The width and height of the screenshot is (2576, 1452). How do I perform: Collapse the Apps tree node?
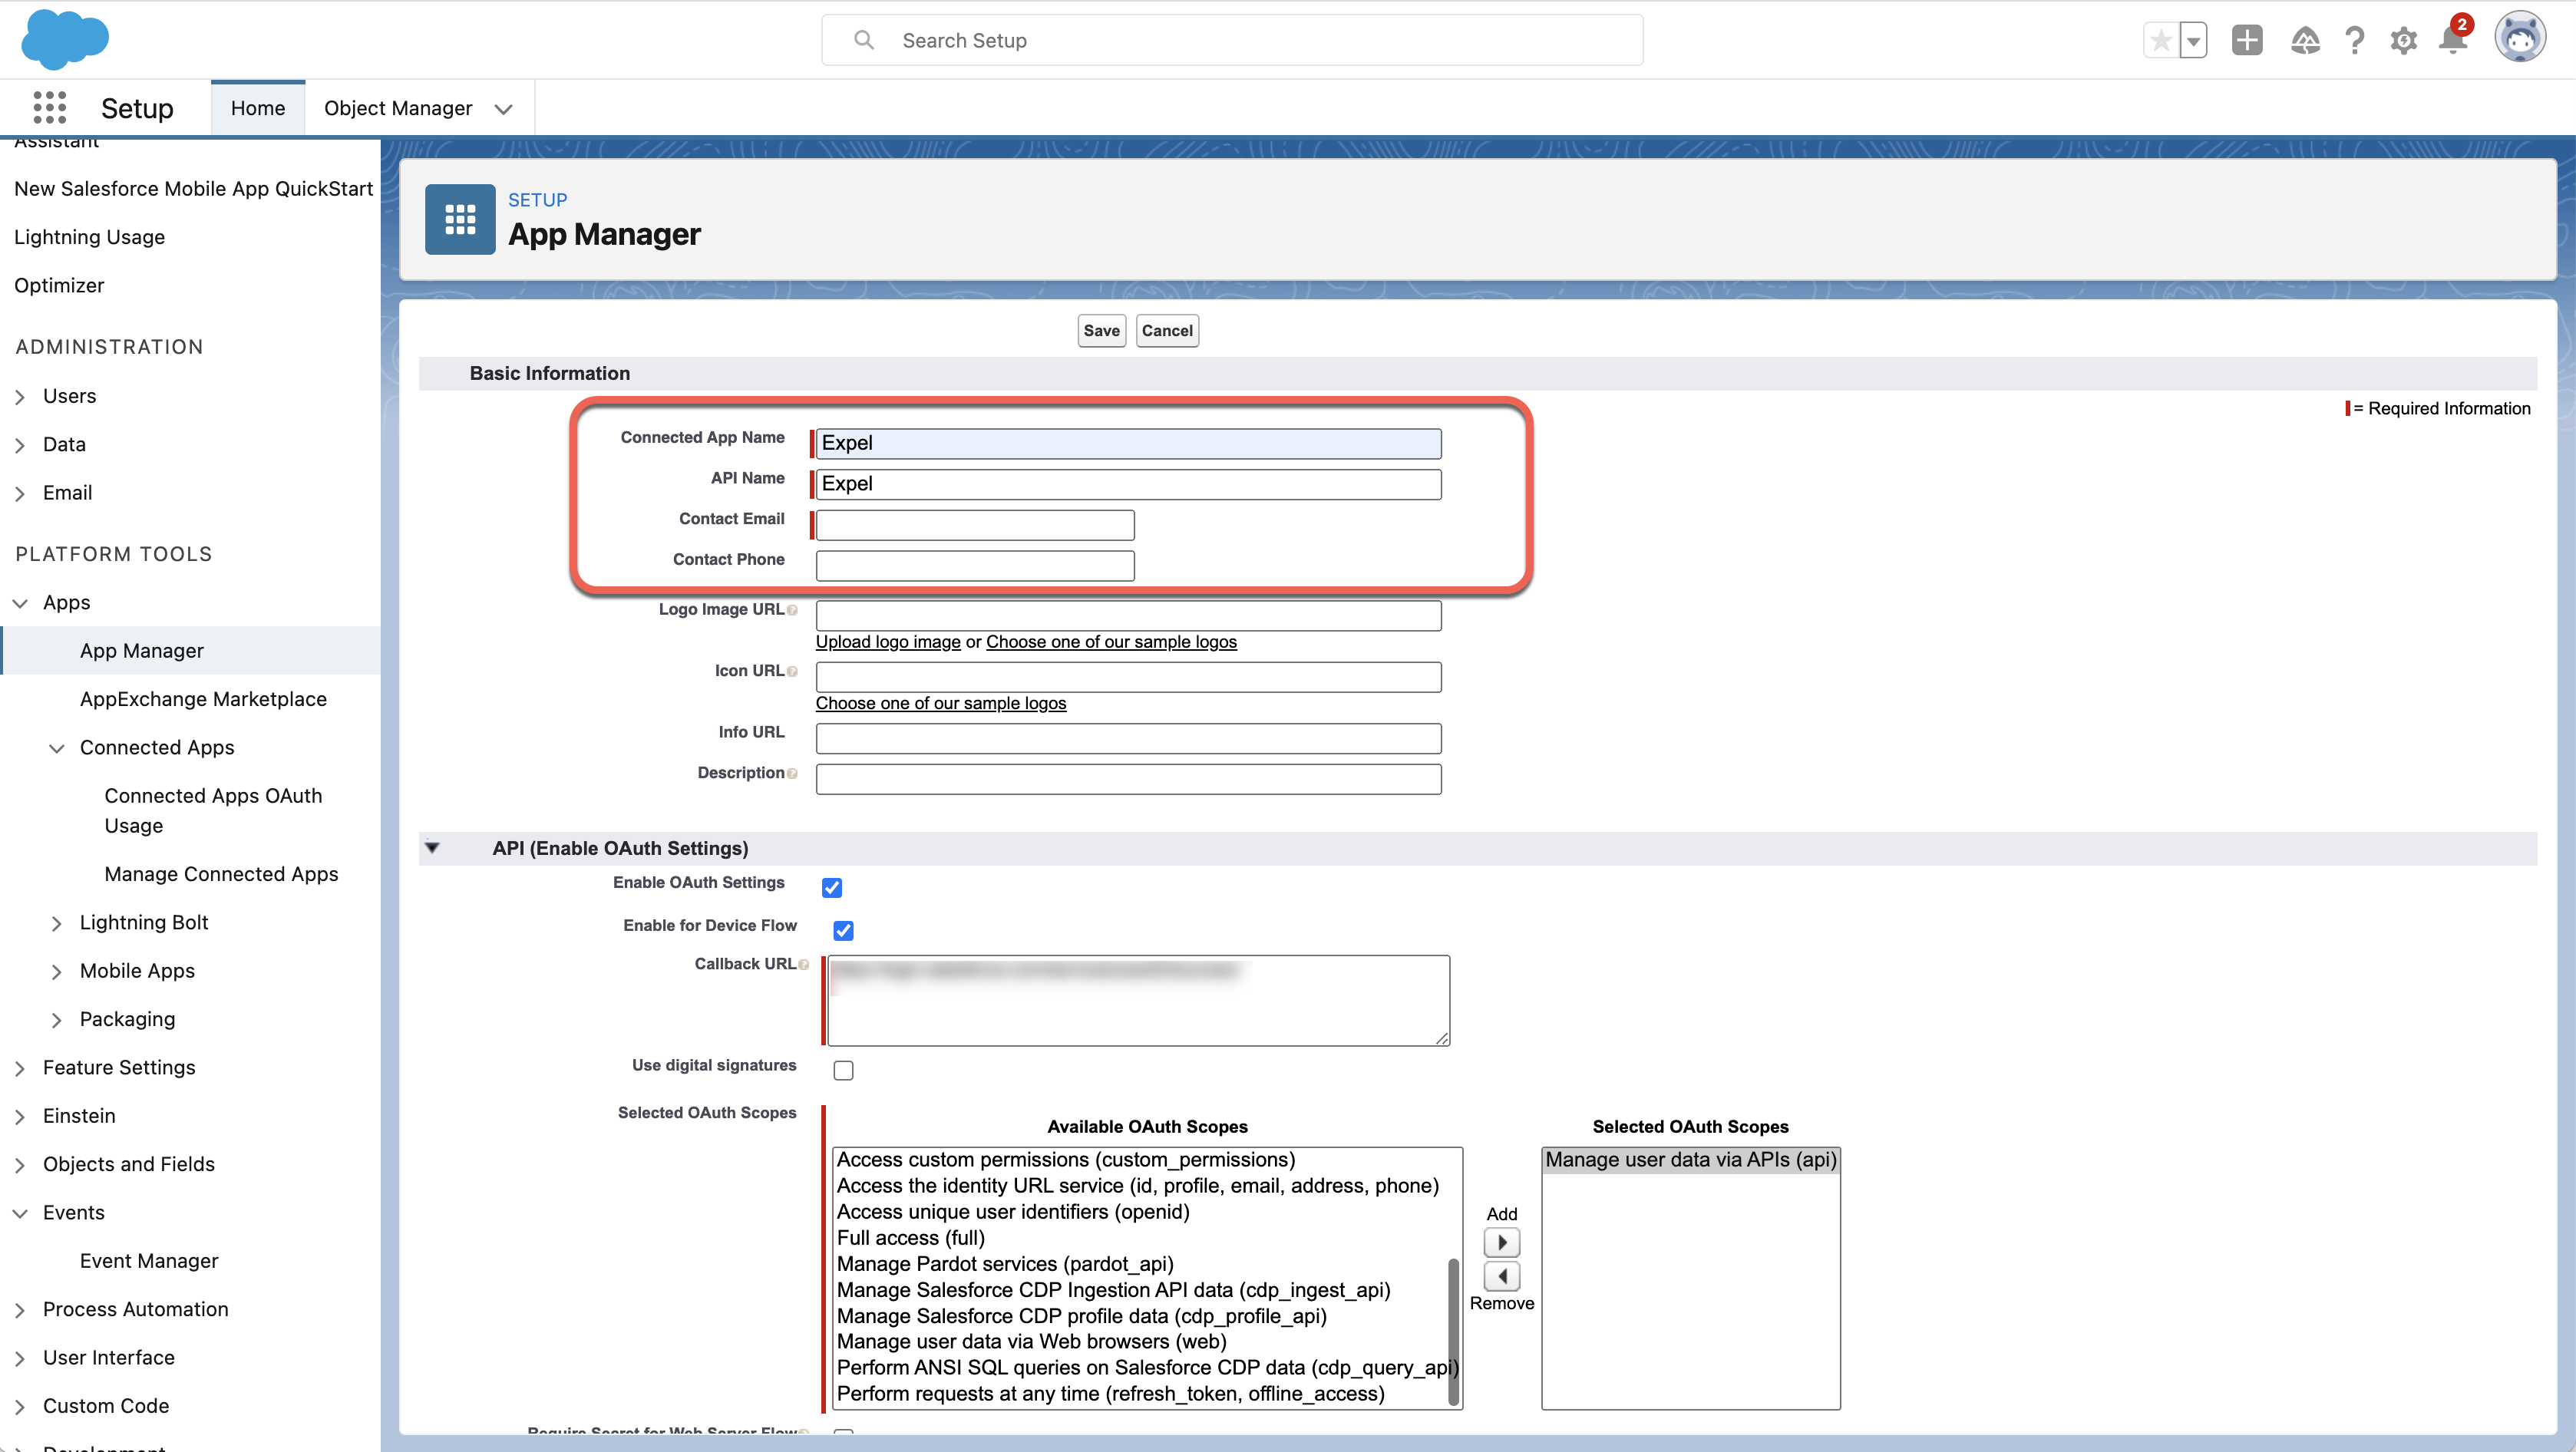click(x=20, y=603)
